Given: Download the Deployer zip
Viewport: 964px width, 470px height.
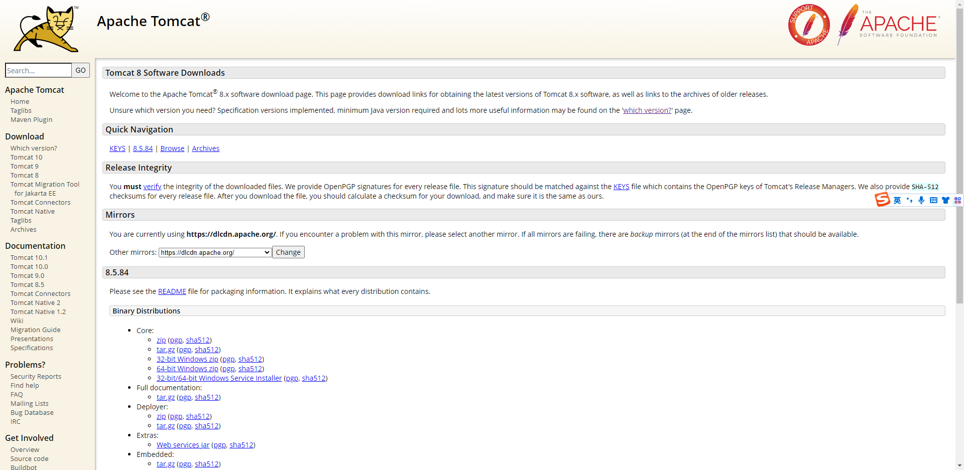Looking at the screenshot, I should [x=161, y=416].
